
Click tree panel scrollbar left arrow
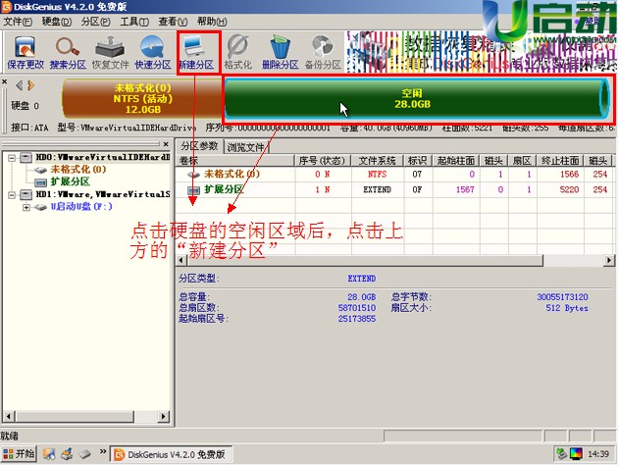pos(9,416)
